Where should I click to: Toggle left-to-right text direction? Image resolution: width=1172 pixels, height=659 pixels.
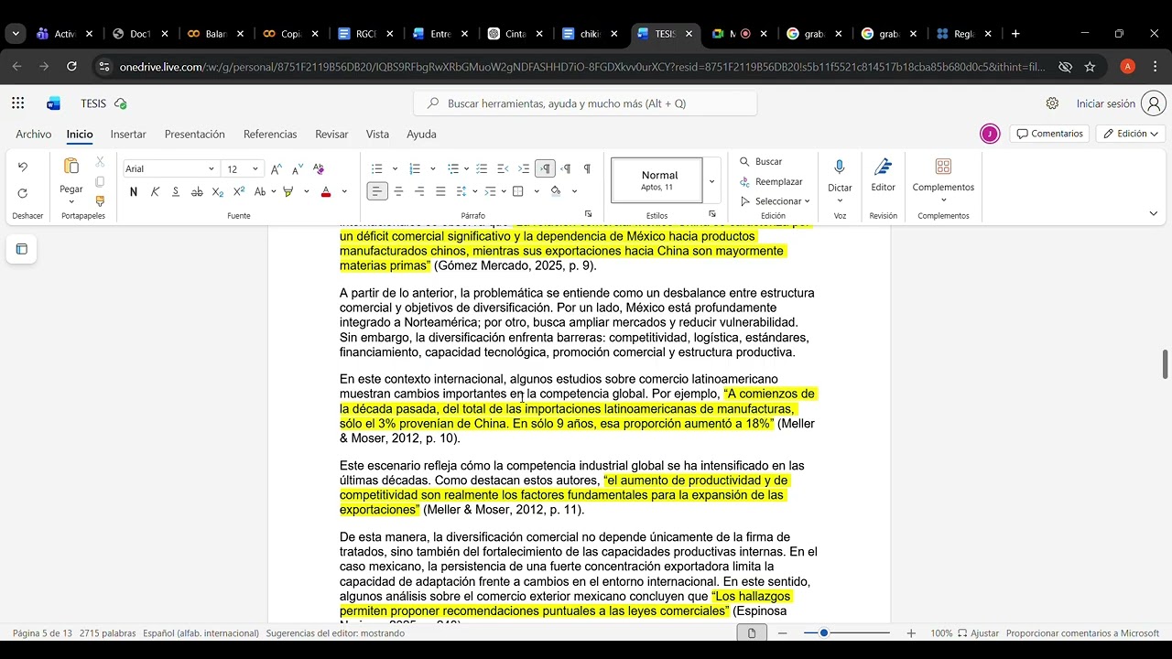coord(545,168)
